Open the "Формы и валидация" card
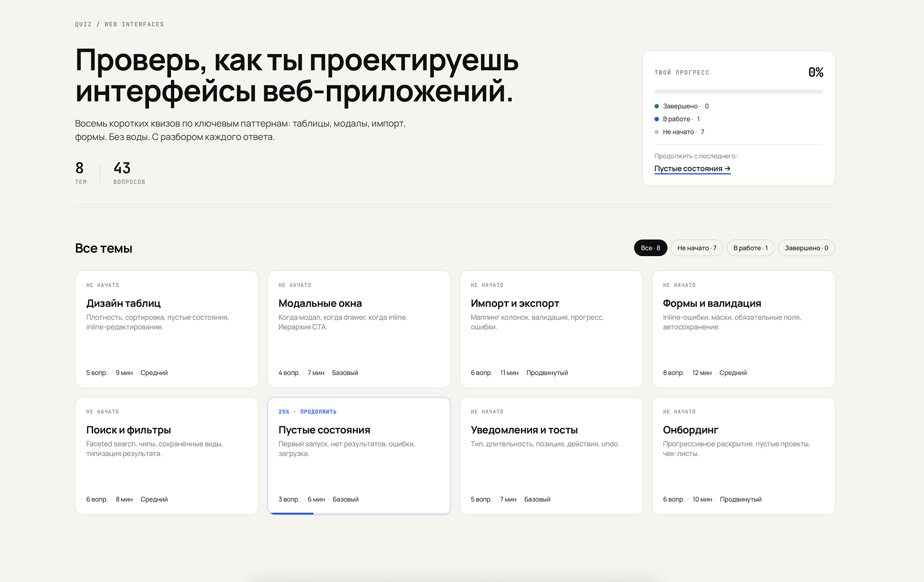Image resolution: width=924 pixels, height=582 pixels. (743, 329)
